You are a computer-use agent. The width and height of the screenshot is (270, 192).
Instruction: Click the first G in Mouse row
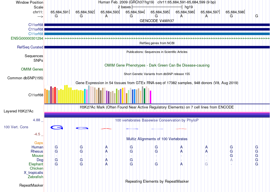click(231, 156)
